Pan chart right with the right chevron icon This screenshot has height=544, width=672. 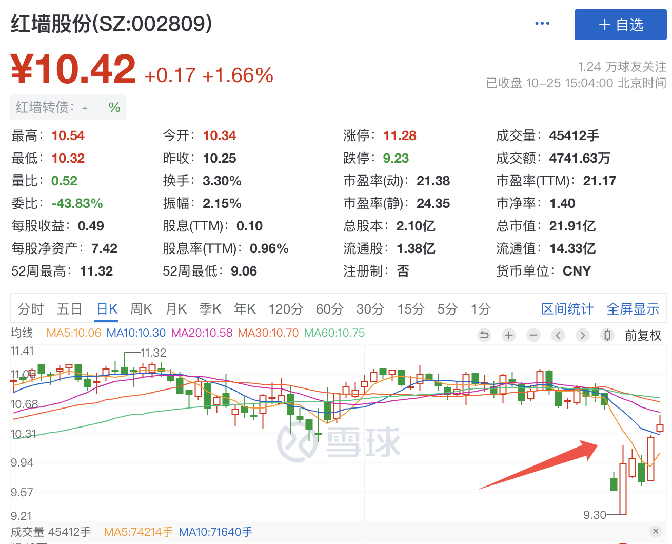(583, 336)
